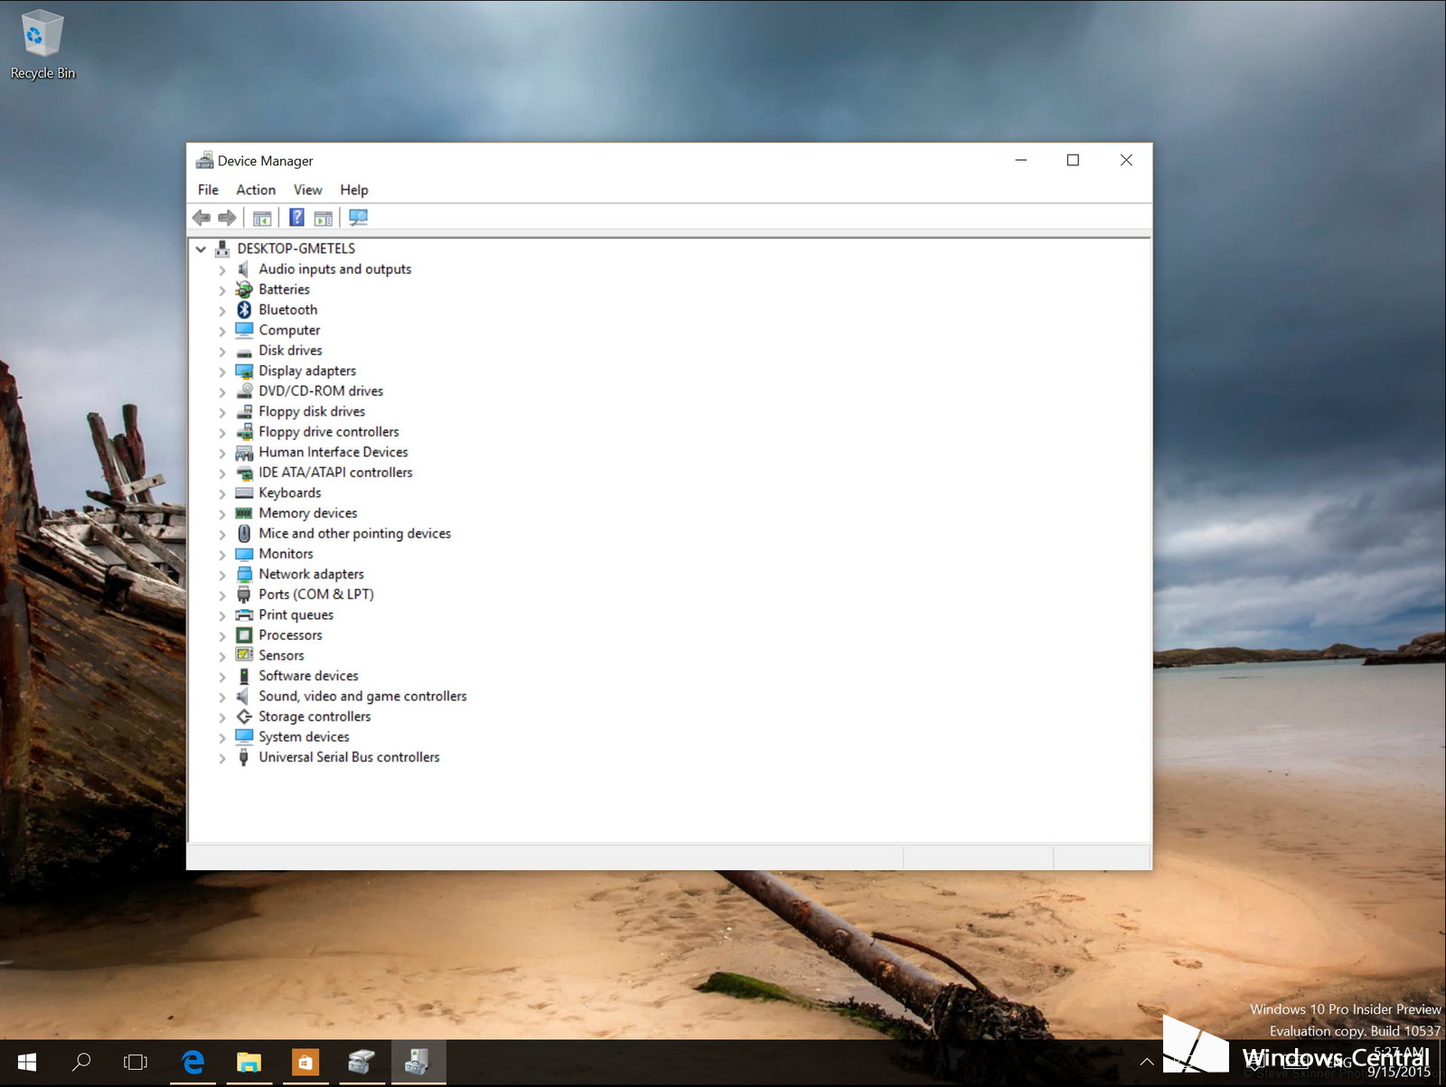Open the Help toolbar icon
Image resolution: width=1446 pixels, height=1087 pixels.
[x=296, y=218]
